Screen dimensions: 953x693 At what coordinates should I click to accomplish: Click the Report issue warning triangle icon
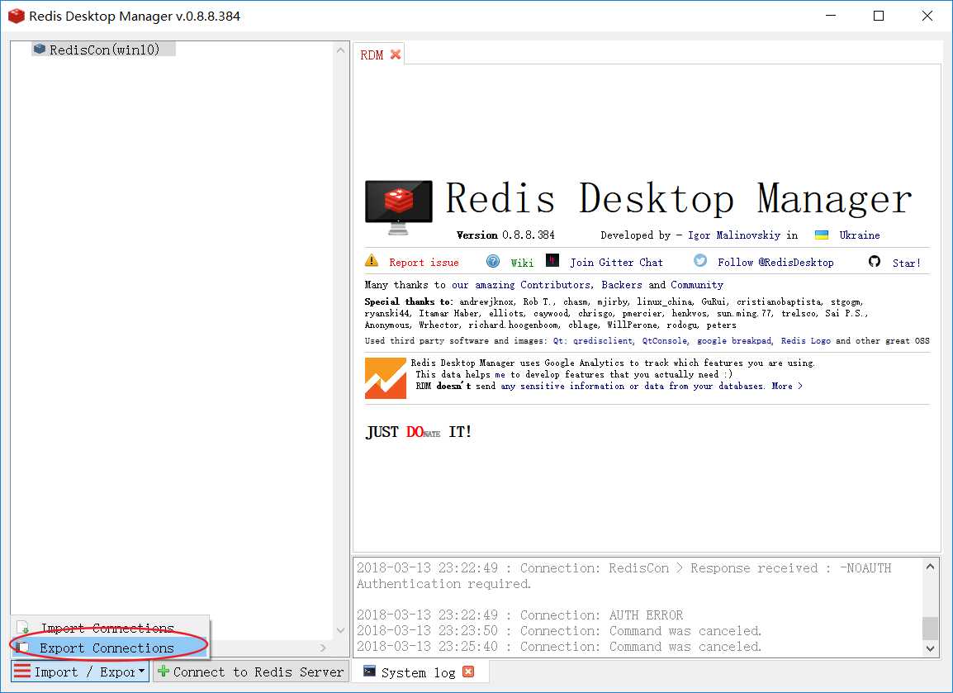point(372,261)
